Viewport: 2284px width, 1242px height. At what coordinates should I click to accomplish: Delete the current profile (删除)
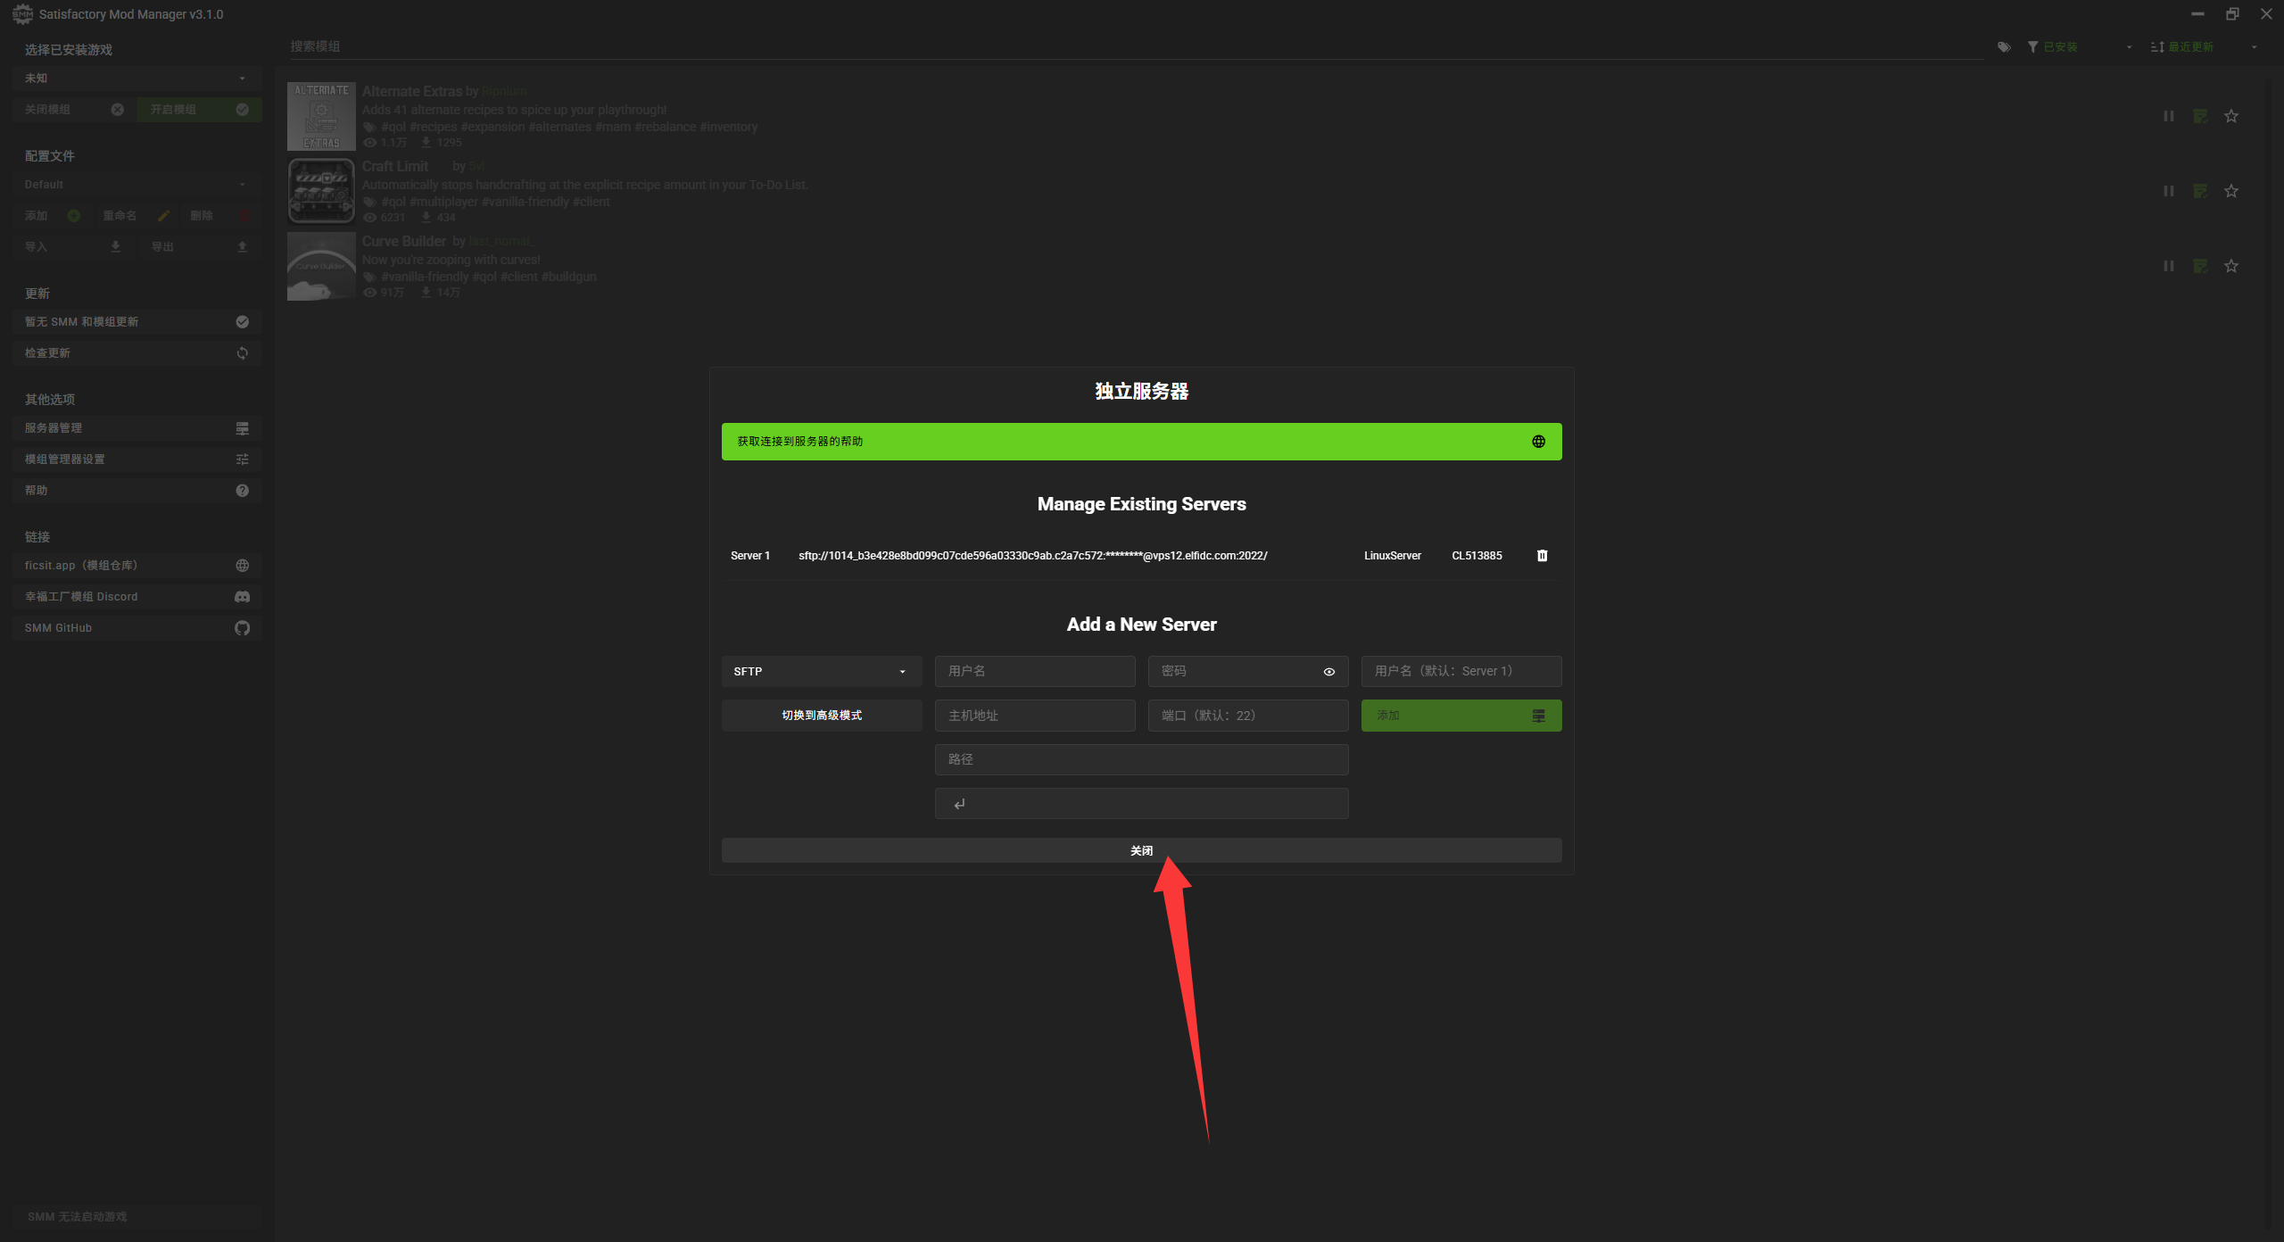tap(219, 216)
